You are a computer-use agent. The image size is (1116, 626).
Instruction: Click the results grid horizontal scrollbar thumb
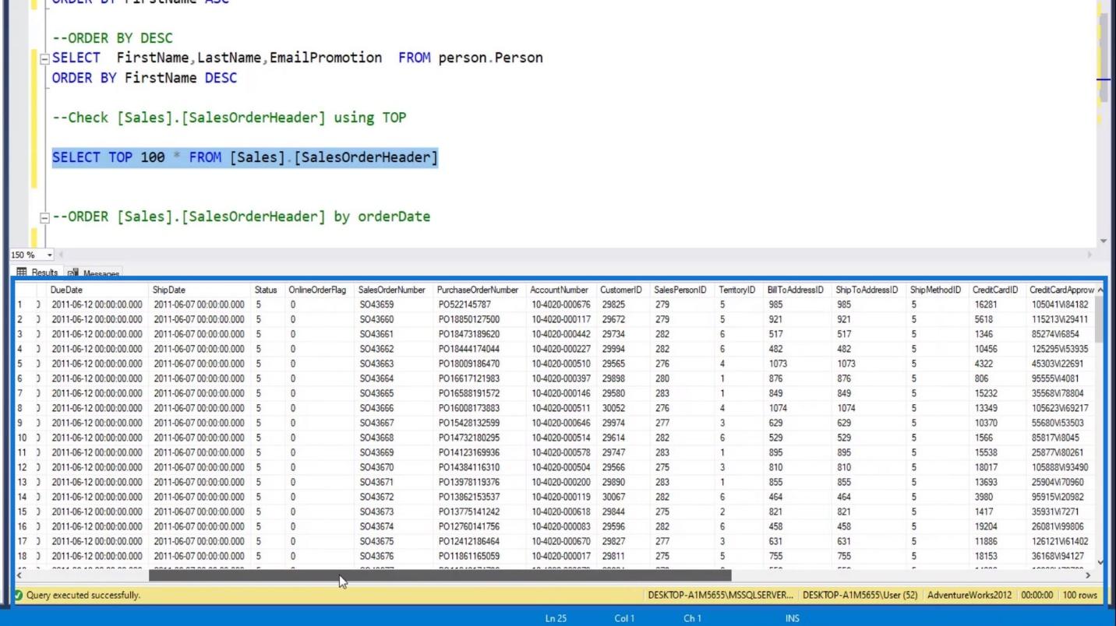coord(440,575)
